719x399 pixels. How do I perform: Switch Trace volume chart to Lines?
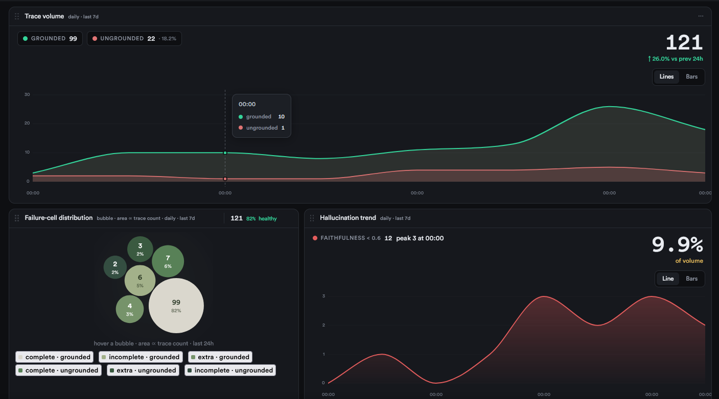(666, 77)
